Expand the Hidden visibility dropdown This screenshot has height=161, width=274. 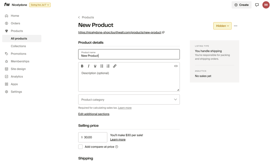(x=222, y=26)
